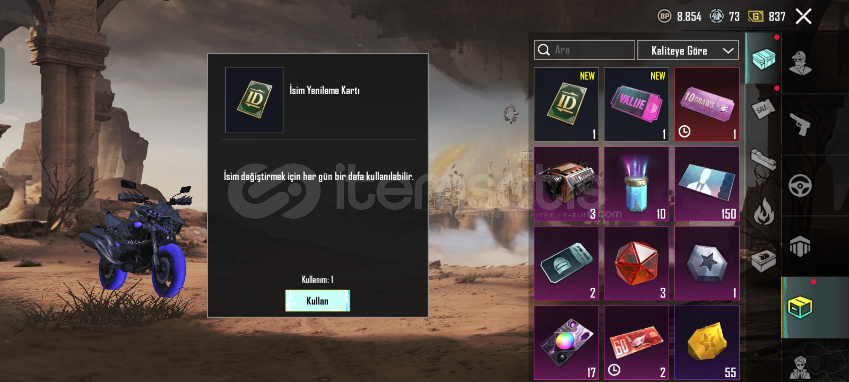Open the Kaliteye Göre sort dropdown
849x382 pixels.
click(688, 50)
